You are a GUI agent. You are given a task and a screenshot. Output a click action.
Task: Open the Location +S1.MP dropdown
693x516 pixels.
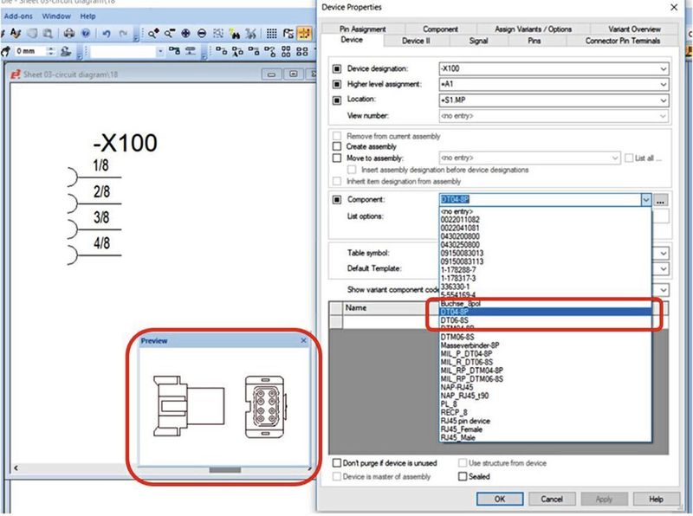663,100
